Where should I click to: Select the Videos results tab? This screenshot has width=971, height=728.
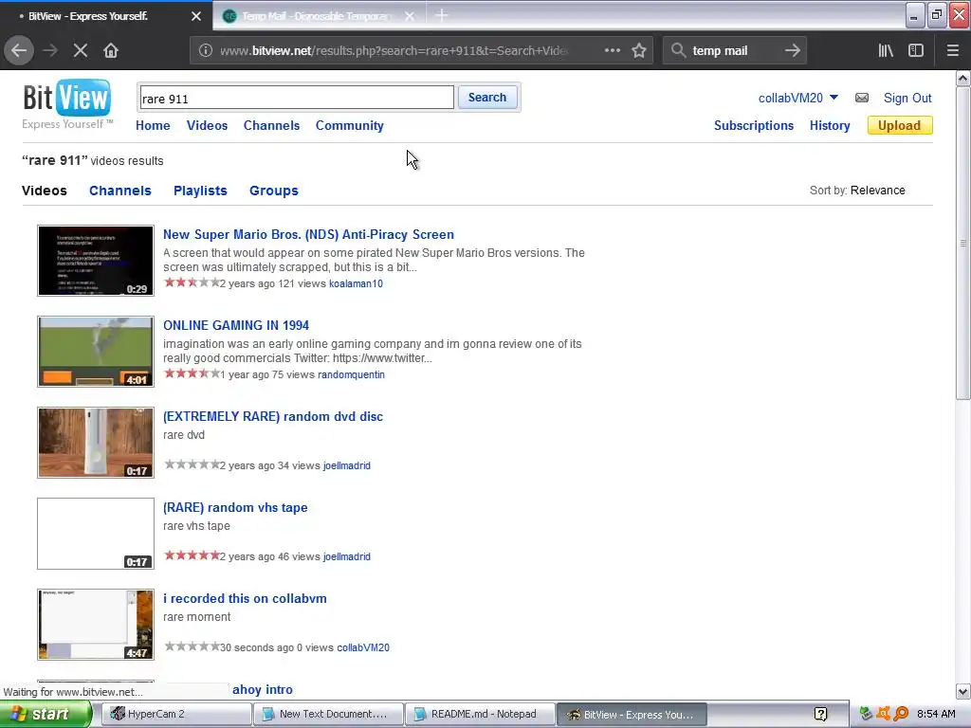tap(44, 191)
